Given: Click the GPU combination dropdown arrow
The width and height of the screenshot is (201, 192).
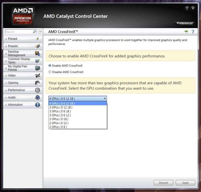Looking at the screenshot, I should point(105,98).
